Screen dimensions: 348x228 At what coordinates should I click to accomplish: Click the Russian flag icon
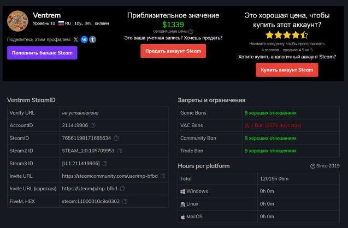pyautogui.click(x=61, y=23)
